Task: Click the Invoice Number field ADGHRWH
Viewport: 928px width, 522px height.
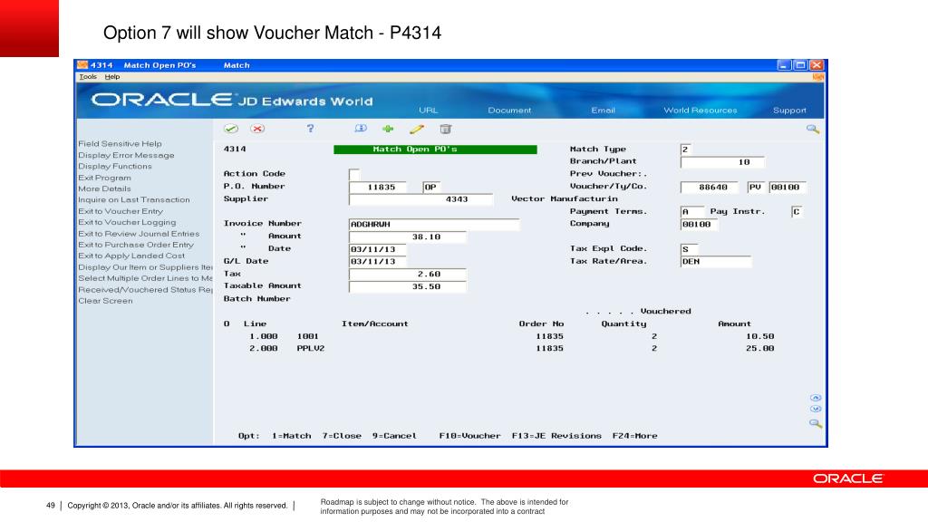Action: pyautogui.click(x=434, y=225)
